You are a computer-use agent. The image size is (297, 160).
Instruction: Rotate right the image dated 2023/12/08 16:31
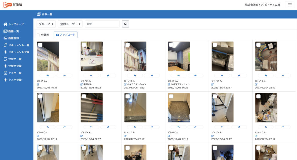click(64, 76)
